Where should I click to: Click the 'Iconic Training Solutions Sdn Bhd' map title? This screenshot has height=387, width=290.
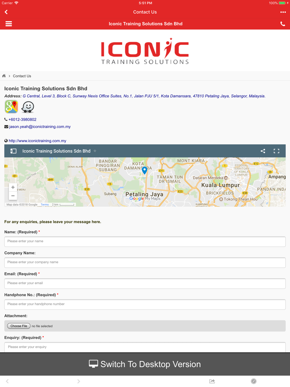point(57,151)
